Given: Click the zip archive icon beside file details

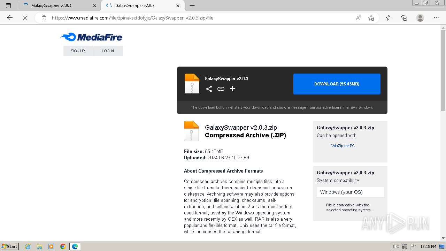Looking at the screenshot, I should pos(191,131).
